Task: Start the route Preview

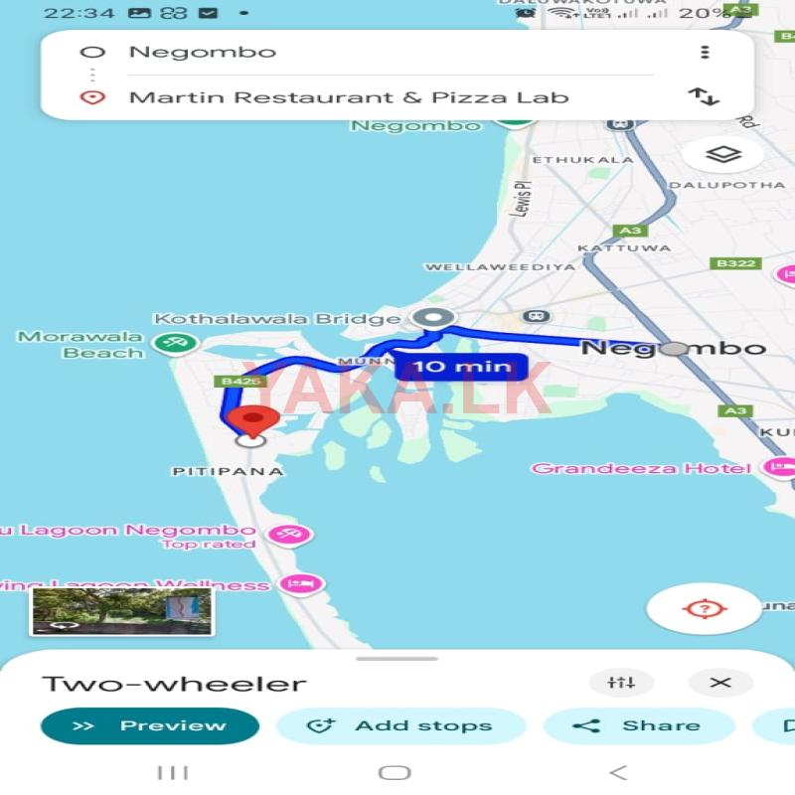Action: pyautogui.click(x=150, y=725)
